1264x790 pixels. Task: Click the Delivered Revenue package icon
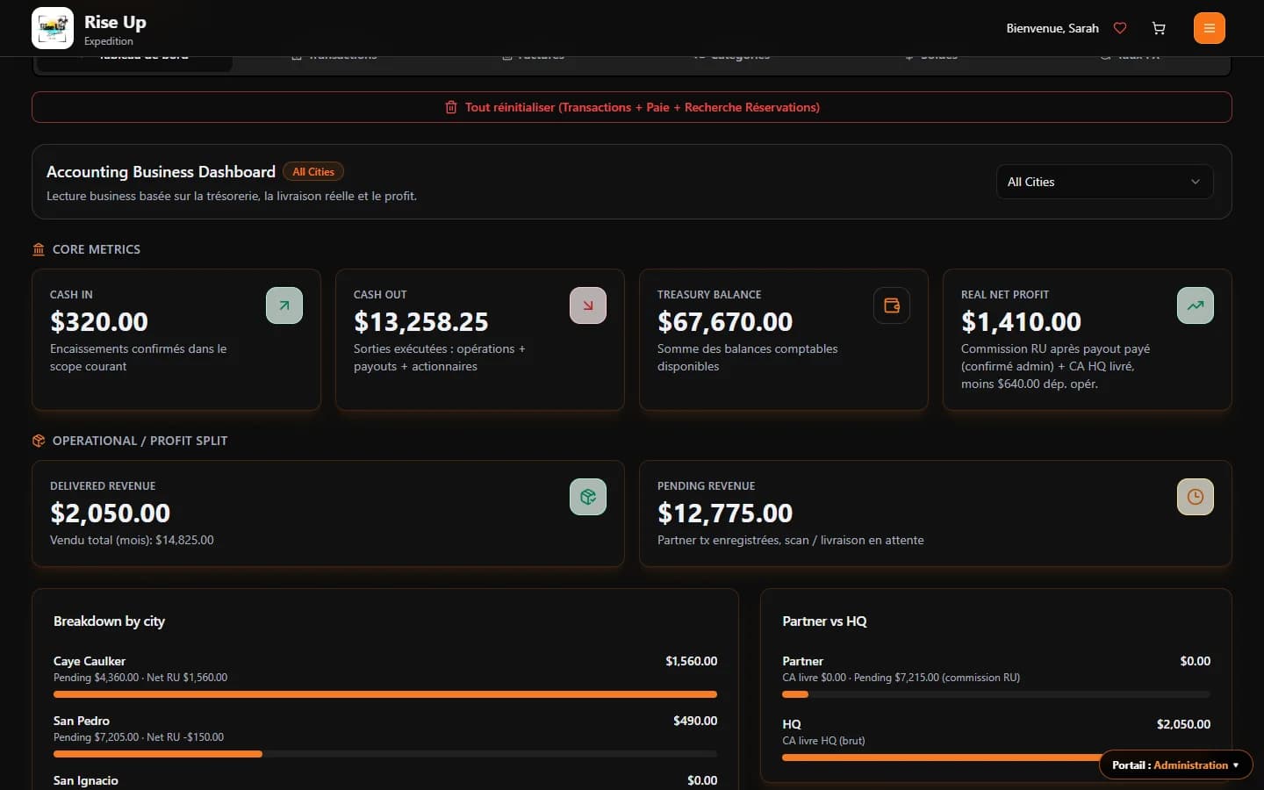point(588,497)
